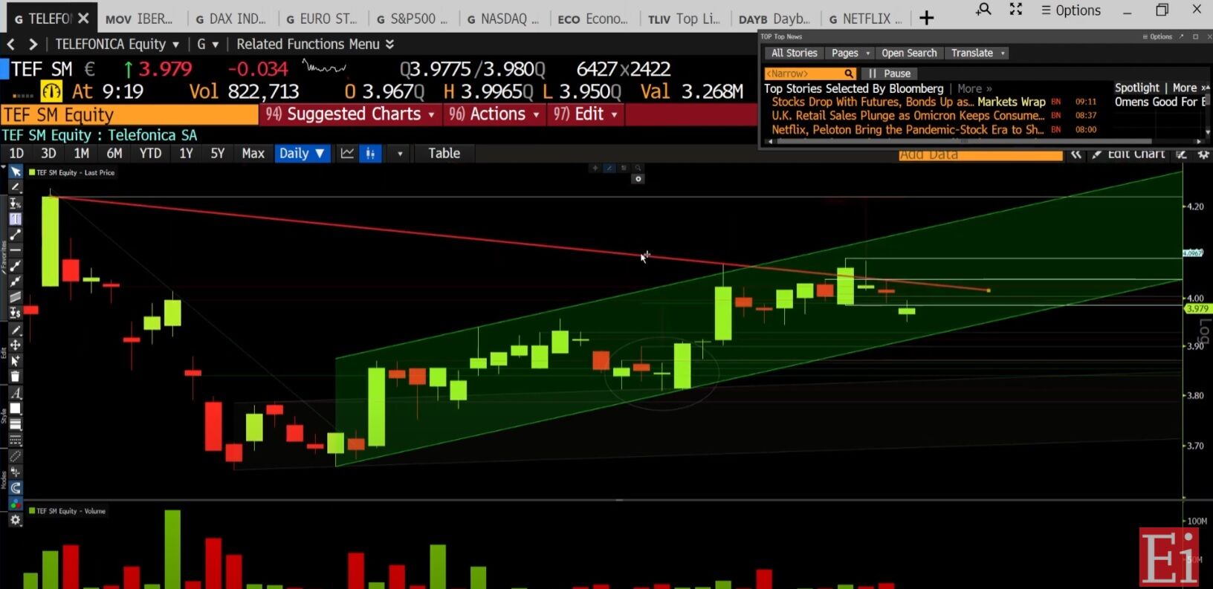
Task: Delete annotations with the trash icon
Action: click(15, 377)
